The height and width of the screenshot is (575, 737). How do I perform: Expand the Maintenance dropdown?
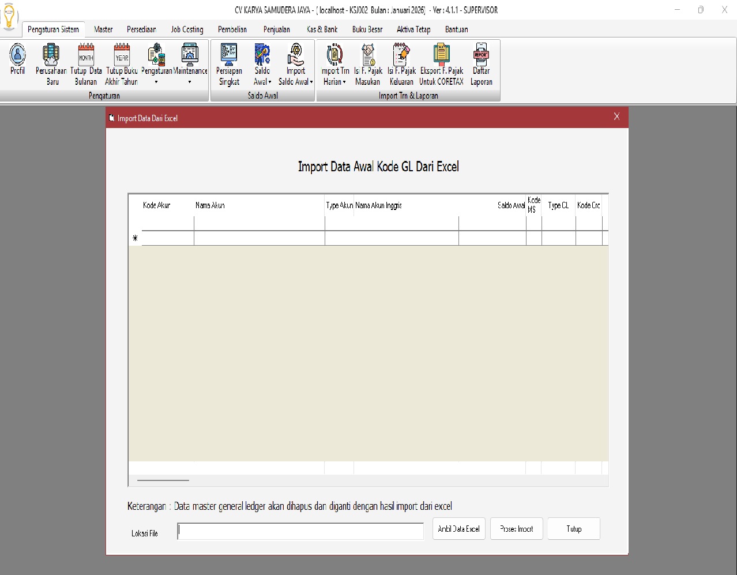tap(190, 82)
